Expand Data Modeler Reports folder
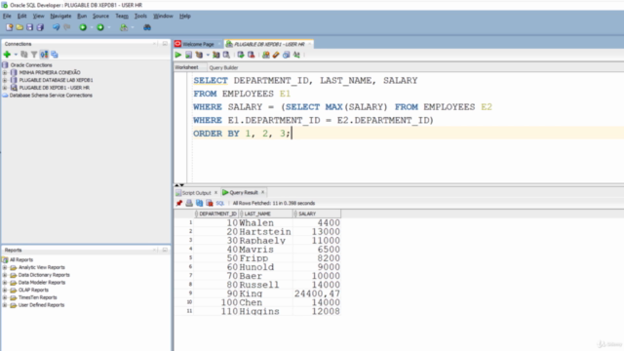 [x=5, y=283]
